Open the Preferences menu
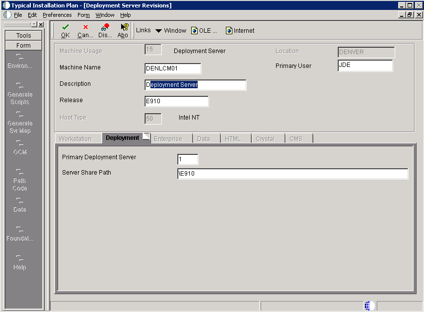424x312 pixels. (x=57, y=15)
